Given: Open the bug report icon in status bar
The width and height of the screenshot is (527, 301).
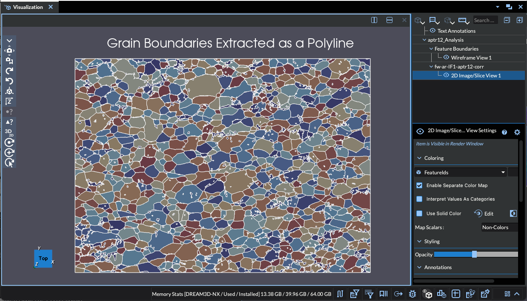Looking at the screenshot, I should pyautogui.click(x=412, y=293).
